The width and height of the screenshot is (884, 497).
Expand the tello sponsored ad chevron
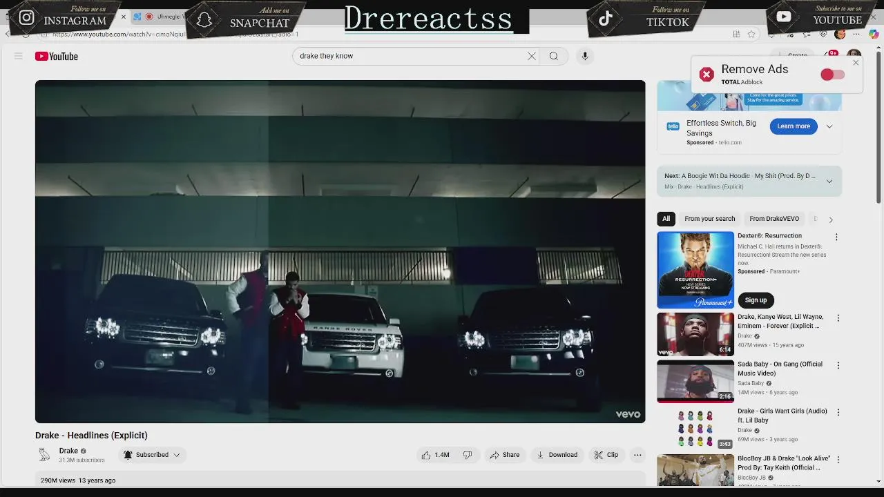[x=829, y=126]
